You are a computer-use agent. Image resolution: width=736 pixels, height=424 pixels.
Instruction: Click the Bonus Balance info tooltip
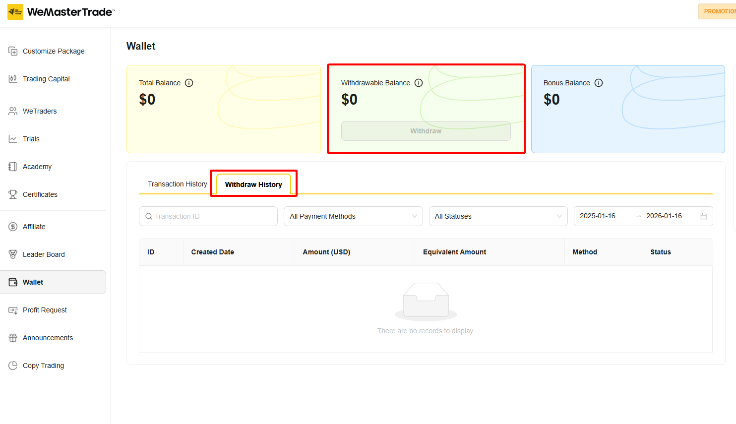(599, 83)
